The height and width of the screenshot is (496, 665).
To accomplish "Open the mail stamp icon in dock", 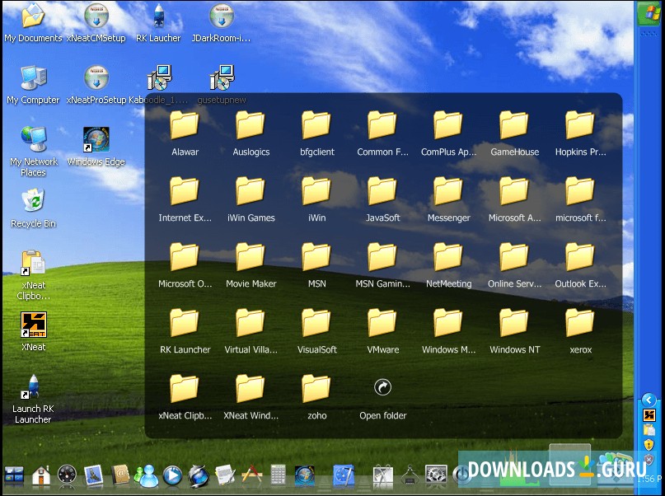I will (x=93, y=475).
